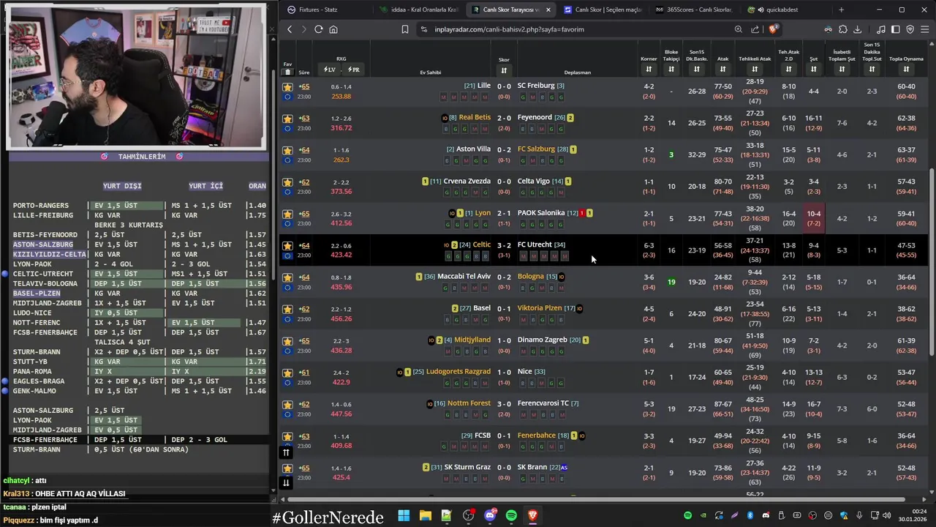Click the PR lightning filter button
The image size is (936, 527).
point(353,70)
